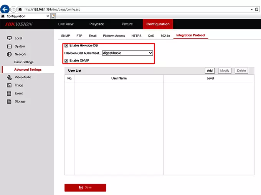
Task: Click the Video/Audio microphone icon
Action: [x=9, y=77]
